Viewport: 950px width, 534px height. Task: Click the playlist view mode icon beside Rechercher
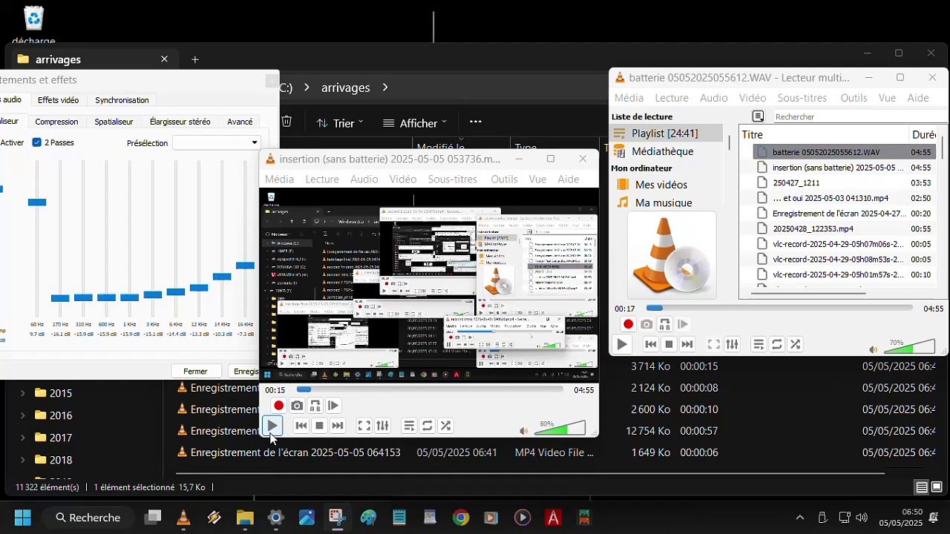758,116
